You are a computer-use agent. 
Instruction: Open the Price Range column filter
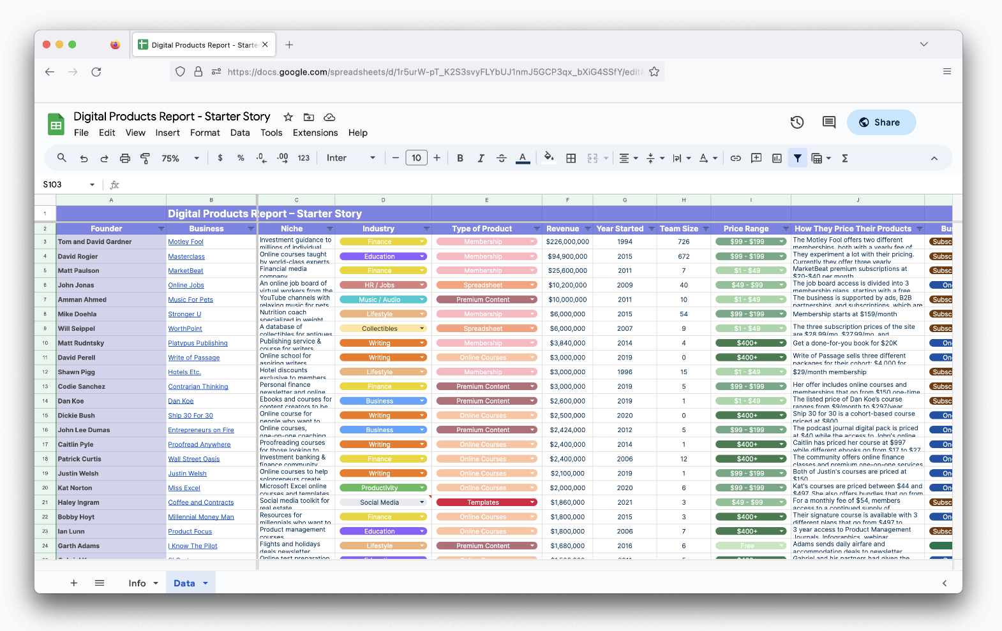tap(786, 229)
